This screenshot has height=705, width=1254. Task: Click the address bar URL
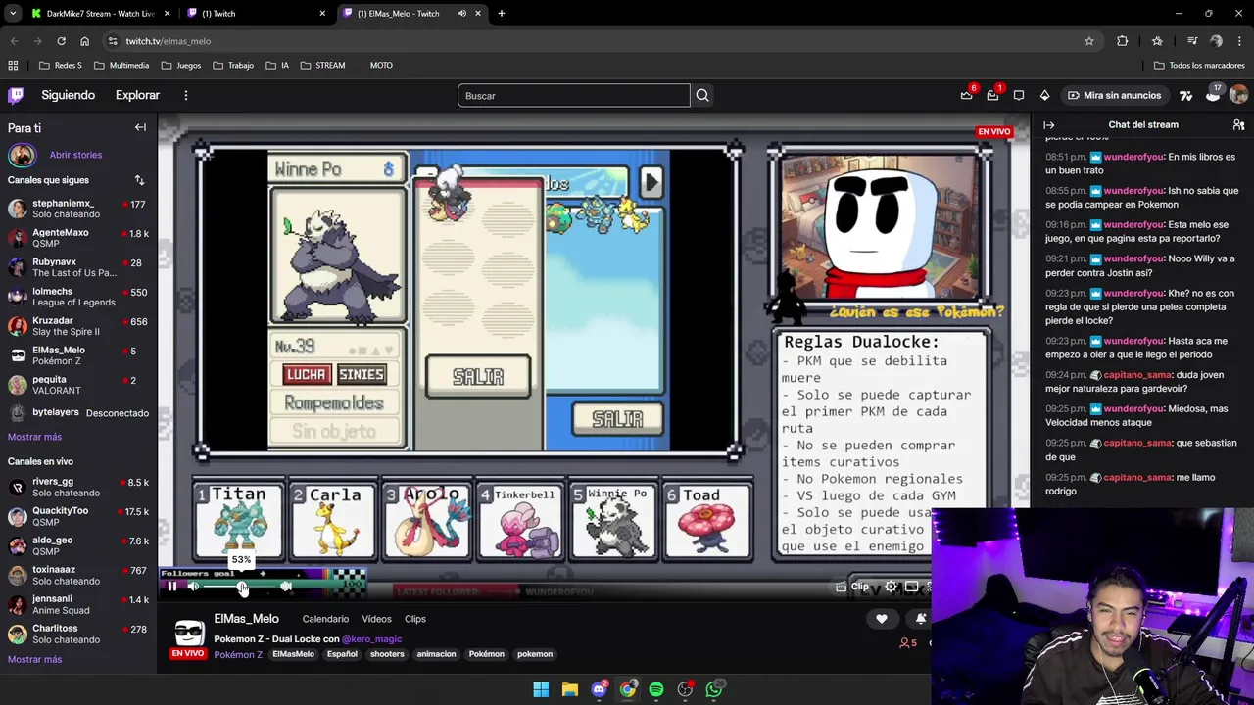point(169,41)
